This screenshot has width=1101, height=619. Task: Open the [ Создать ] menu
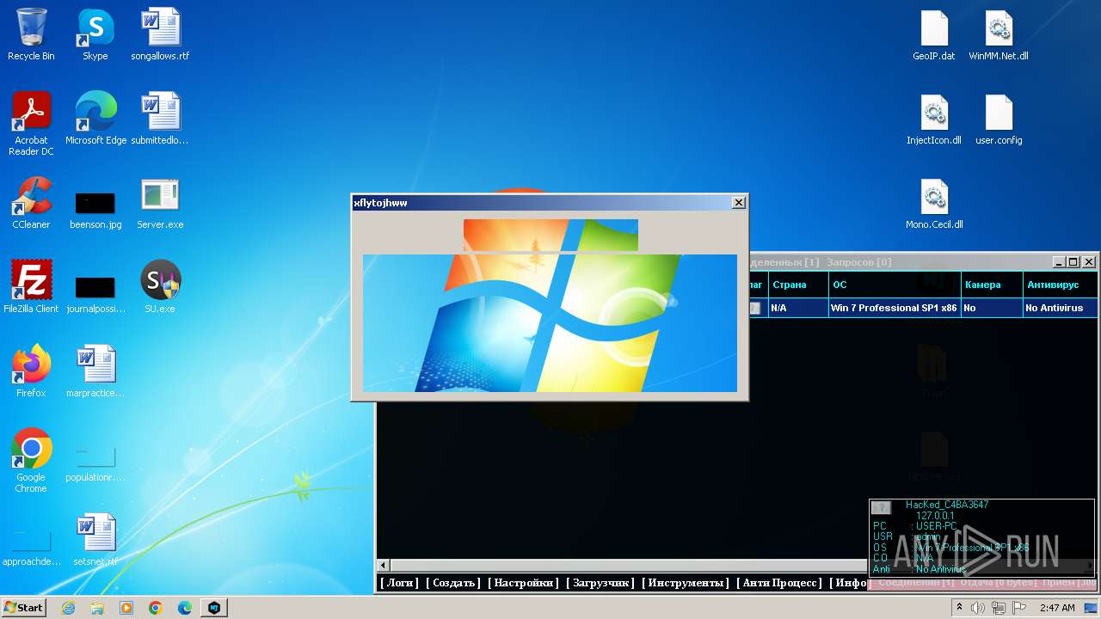[453, 583]
